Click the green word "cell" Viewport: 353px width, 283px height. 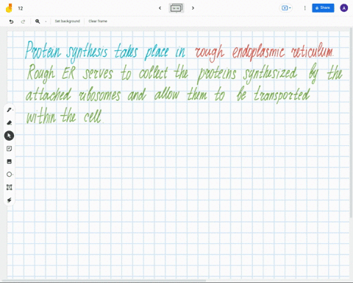pos(92,116)
